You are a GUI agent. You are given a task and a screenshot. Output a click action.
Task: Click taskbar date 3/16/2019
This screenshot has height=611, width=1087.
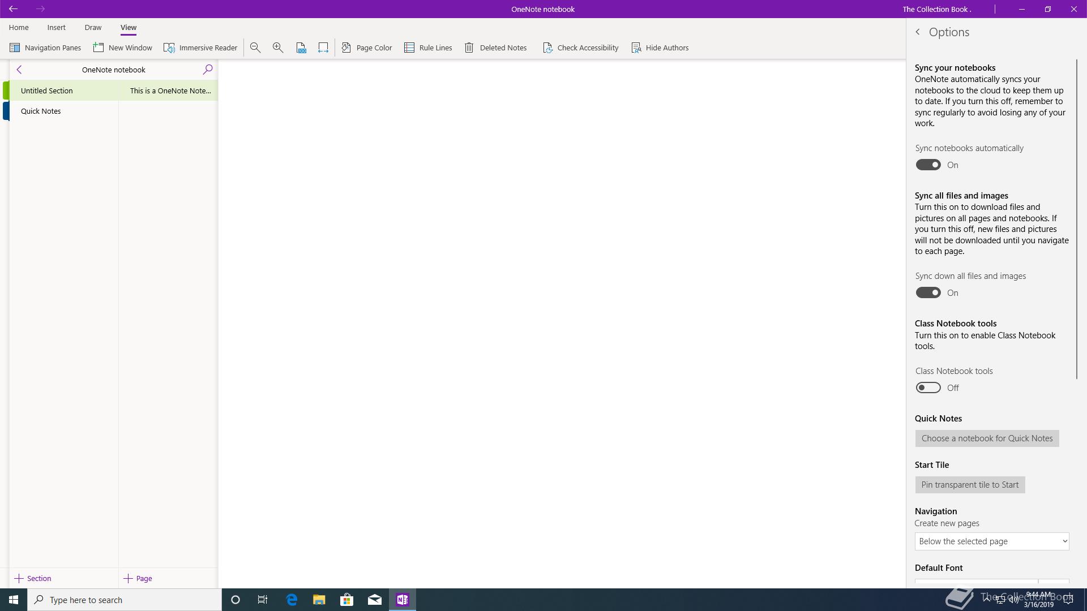[x=1038, y=605]
